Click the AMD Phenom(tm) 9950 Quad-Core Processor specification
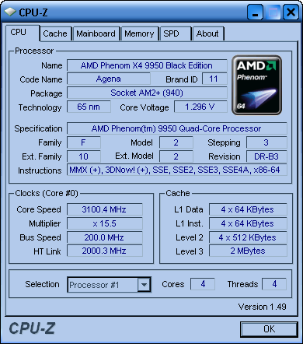The height and width of the screenshot is (344, 303). (177, 128)
